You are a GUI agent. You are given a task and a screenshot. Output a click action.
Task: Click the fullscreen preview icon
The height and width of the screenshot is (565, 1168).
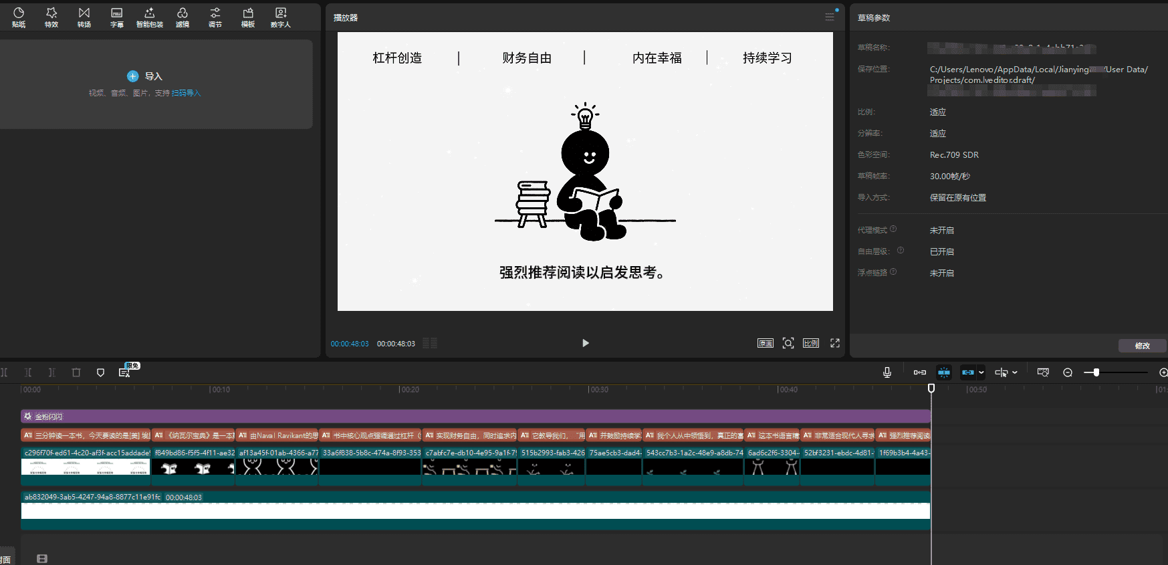pyautogui.click(x=835, y=343)
